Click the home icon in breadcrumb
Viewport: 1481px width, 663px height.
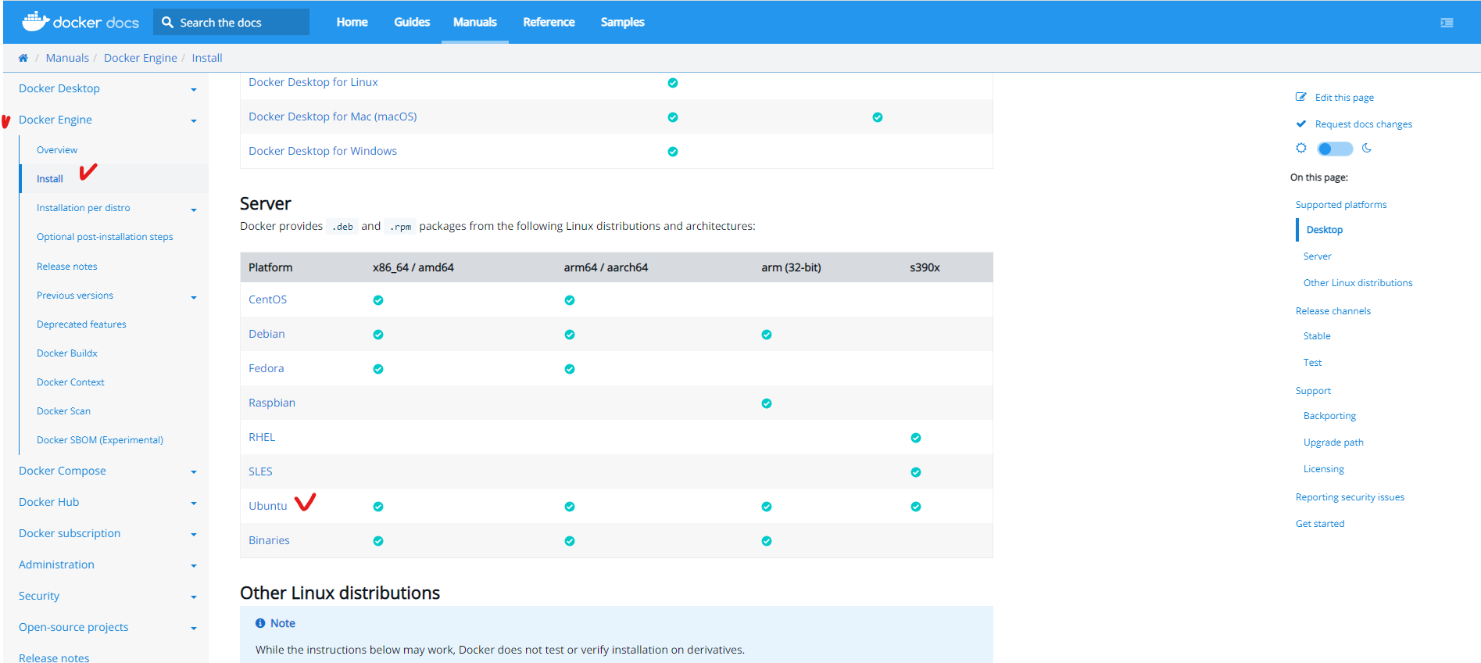(x=23, y=58)
